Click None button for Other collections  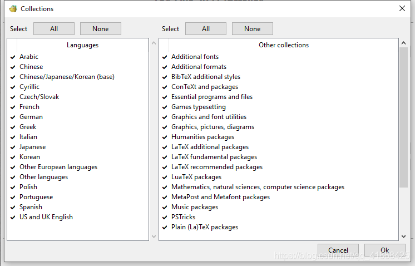coord(252,28)
